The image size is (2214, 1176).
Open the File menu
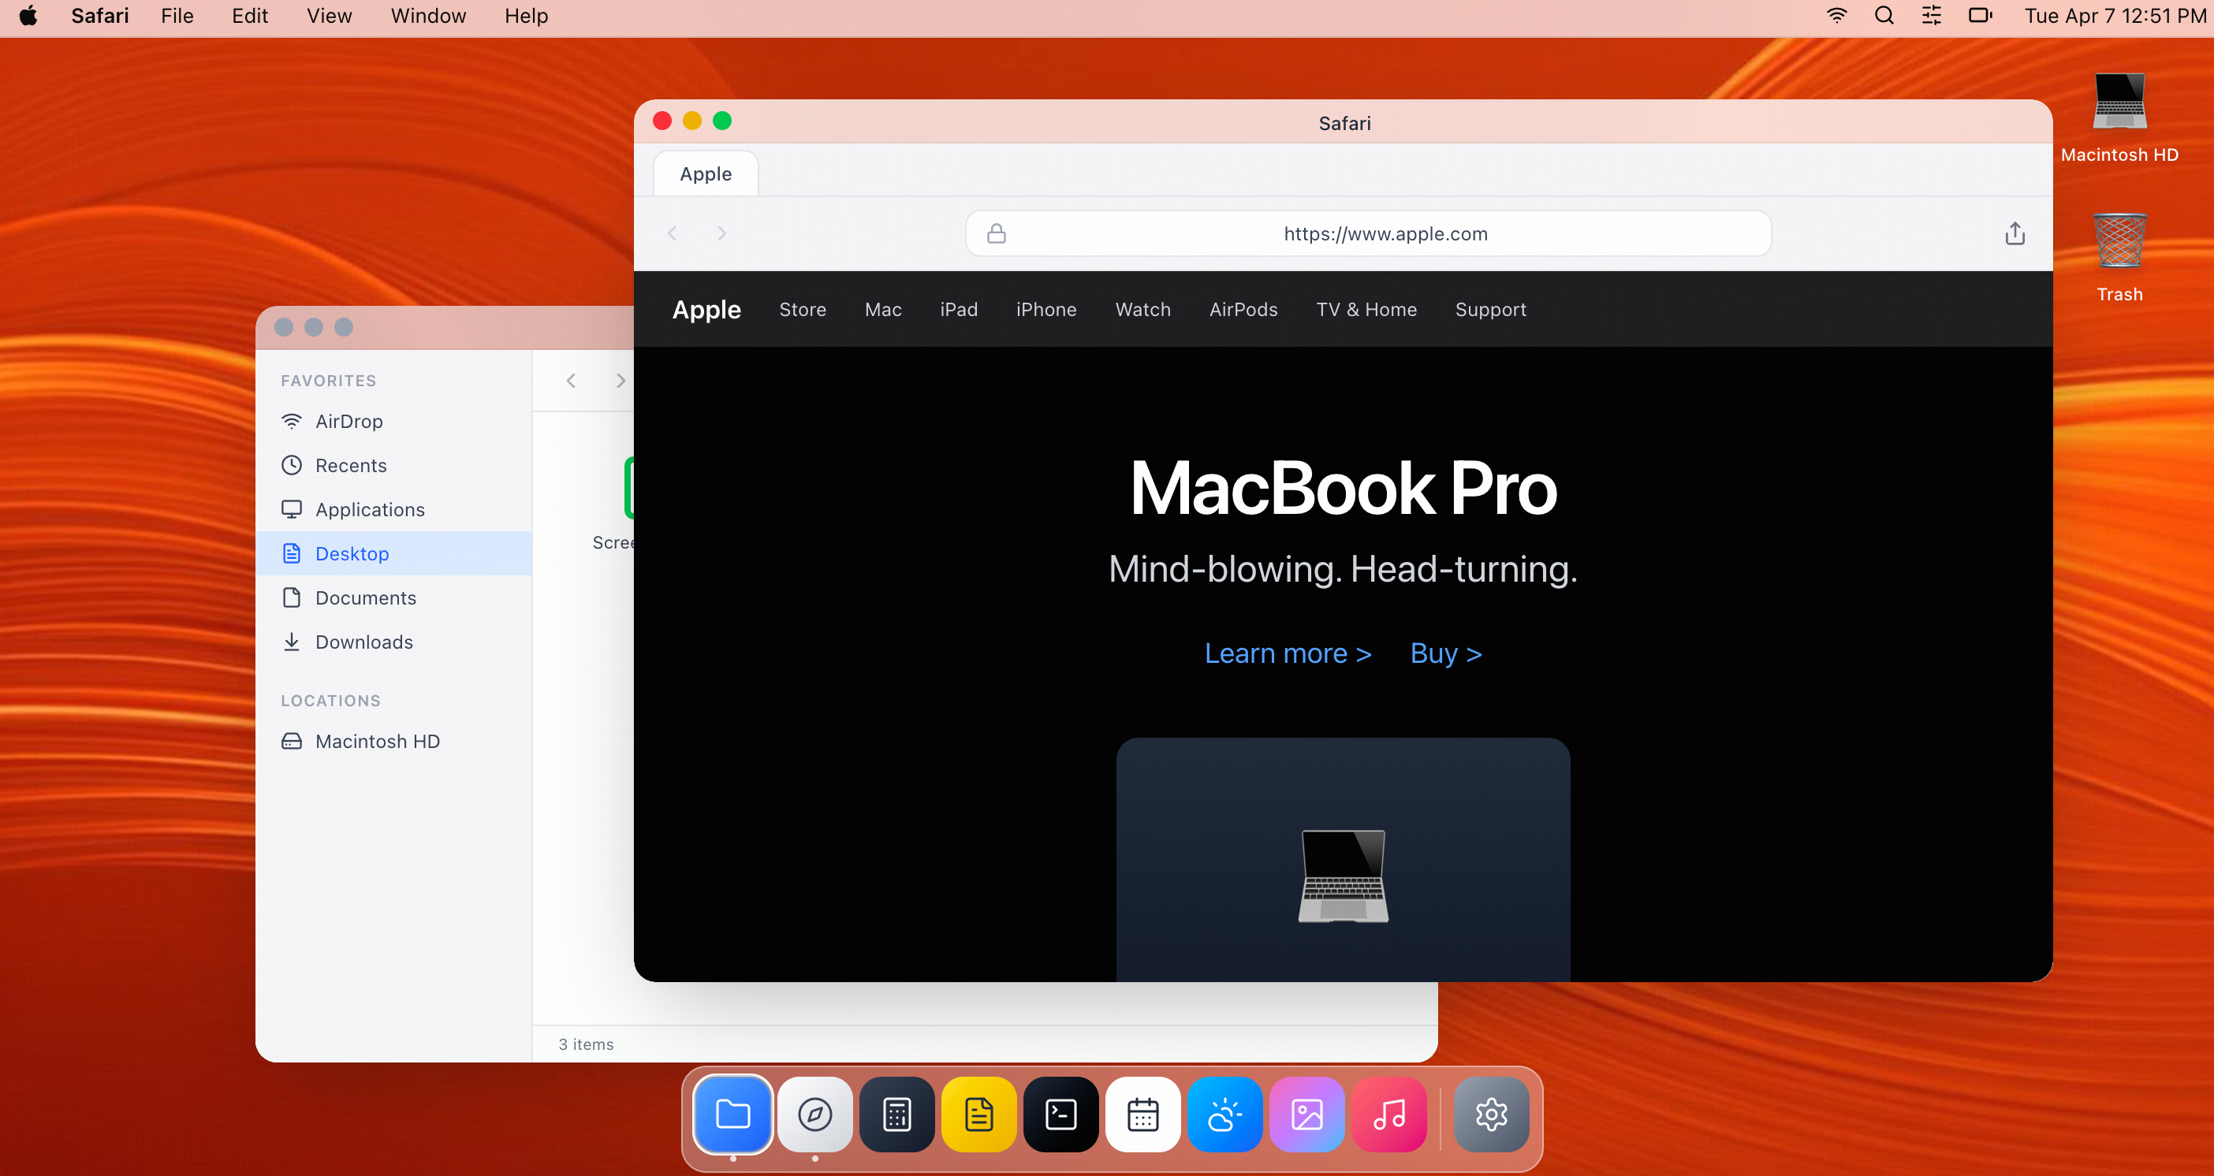177,16
